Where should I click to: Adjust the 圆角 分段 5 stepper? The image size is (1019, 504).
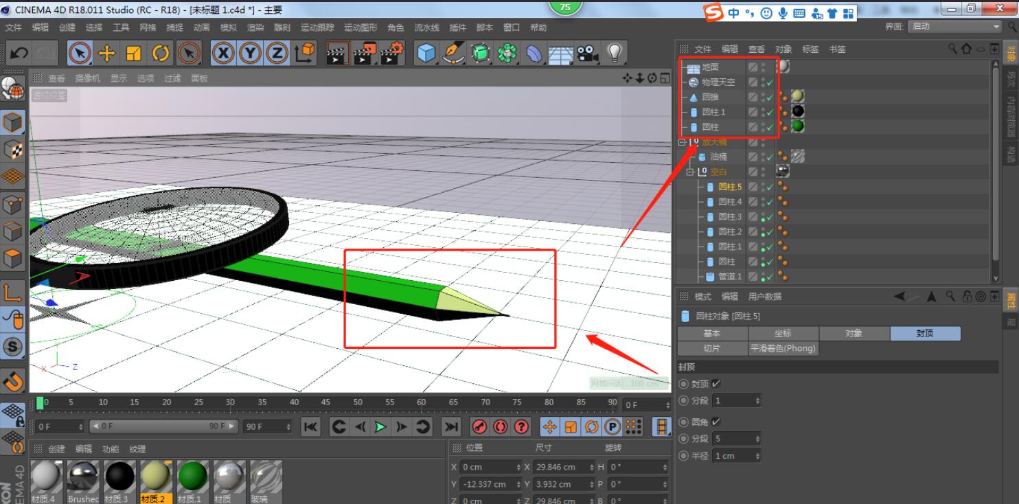[757, 439]
